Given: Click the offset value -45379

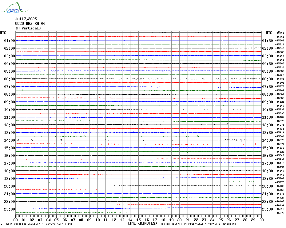Looking at the screenshot, I should pyautogui.click(x=280, y=140).
